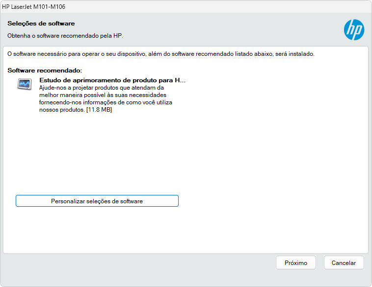Click the '[11.8 MB]' size text
The height and width of the screenshot is (287, 372).
[99, 110]
